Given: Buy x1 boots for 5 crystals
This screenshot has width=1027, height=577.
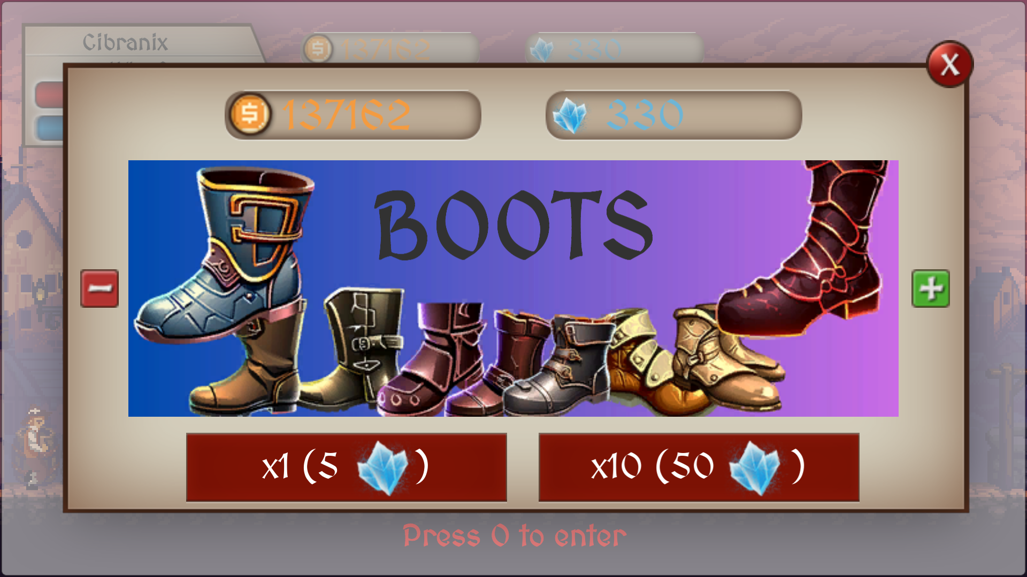Looking at the screenshot, I should (x=346, y=467).
